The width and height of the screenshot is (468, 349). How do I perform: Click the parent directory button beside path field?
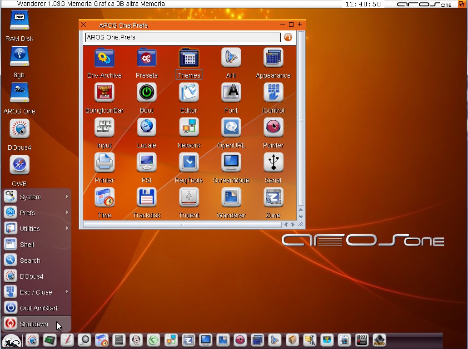[288, 37]
